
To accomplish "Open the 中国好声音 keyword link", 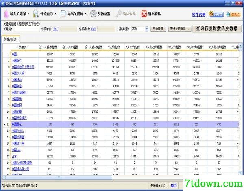I will pyautogui.click(x=18, y=137).
